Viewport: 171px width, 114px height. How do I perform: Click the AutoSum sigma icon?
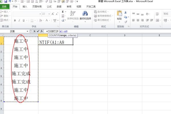pos(63,12)
